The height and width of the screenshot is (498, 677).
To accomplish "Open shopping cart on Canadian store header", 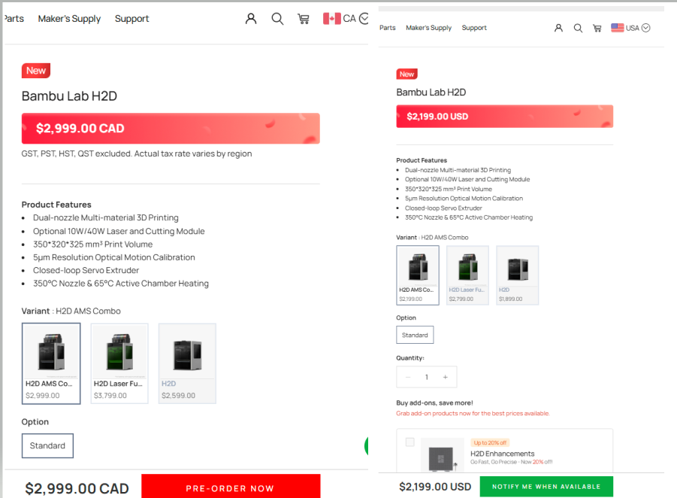I will (x=304, y=19).
